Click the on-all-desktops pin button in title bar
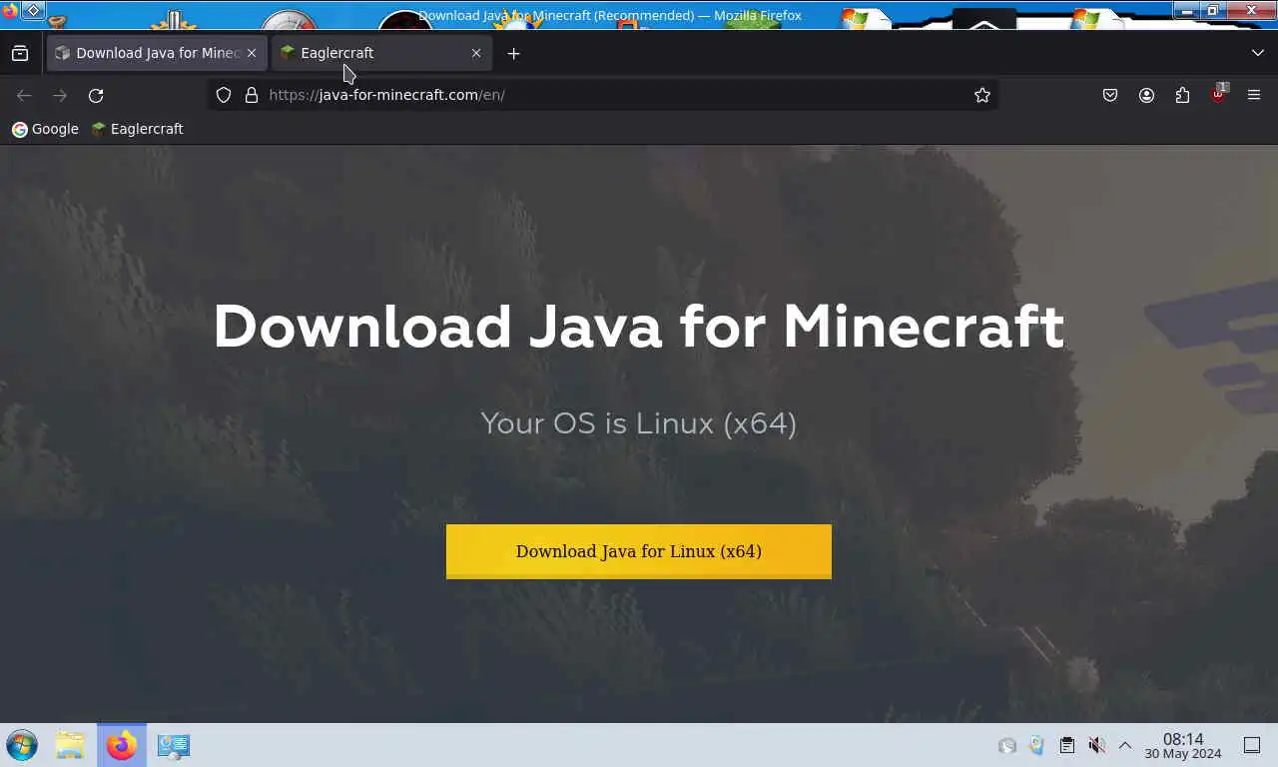 click(32, 11)
